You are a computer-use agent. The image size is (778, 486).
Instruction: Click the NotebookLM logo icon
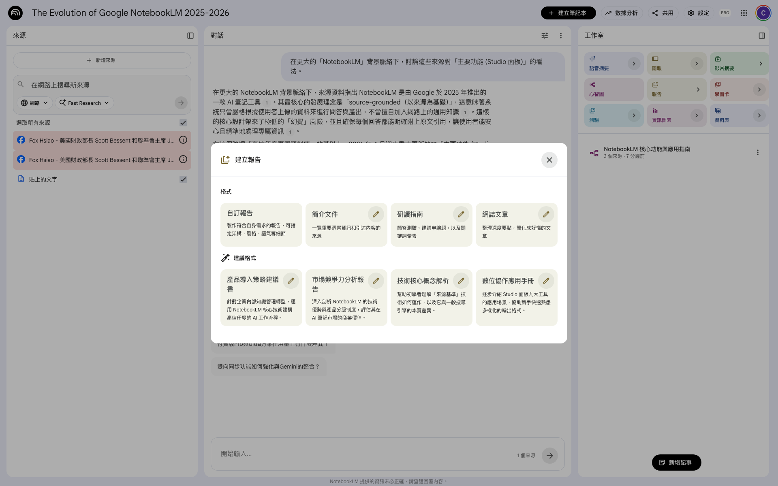(x=15, y=13)
